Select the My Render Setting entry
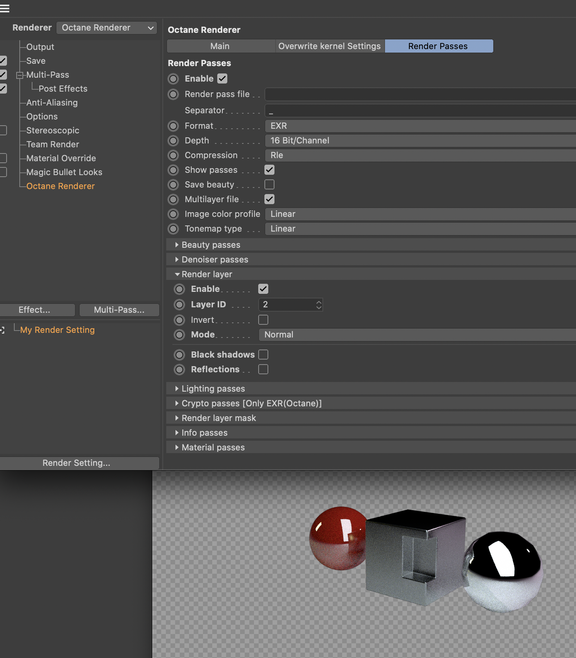Image resolution: width=576 pixels, height=658 pixels. pos(57,330)
